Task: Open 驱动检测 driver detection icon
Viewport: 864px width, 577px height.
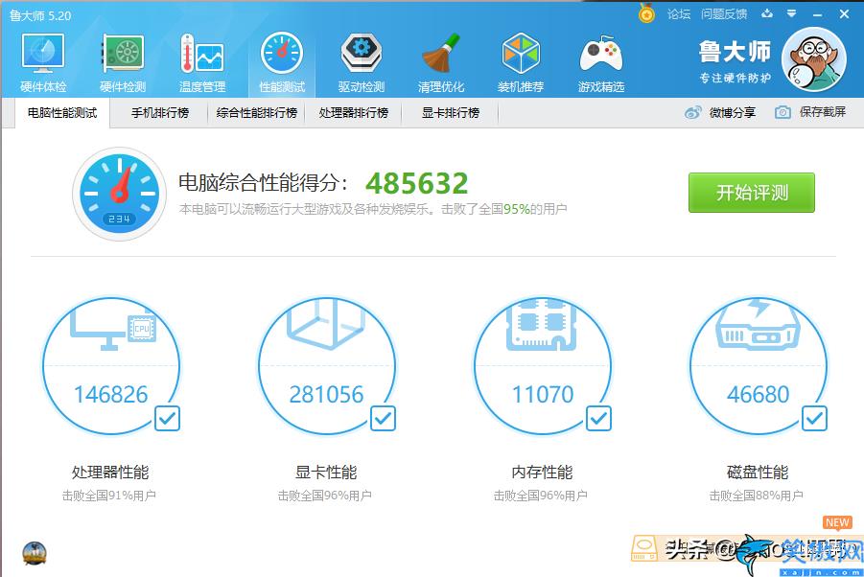Action: (362, 54)
